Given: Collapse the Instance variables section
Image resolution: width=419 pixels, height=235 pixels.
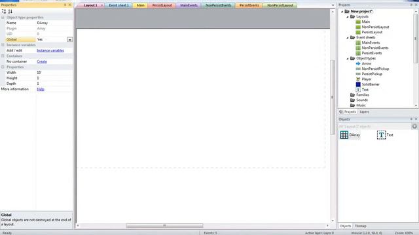Looking at the screenshot, I should [3, 45].
